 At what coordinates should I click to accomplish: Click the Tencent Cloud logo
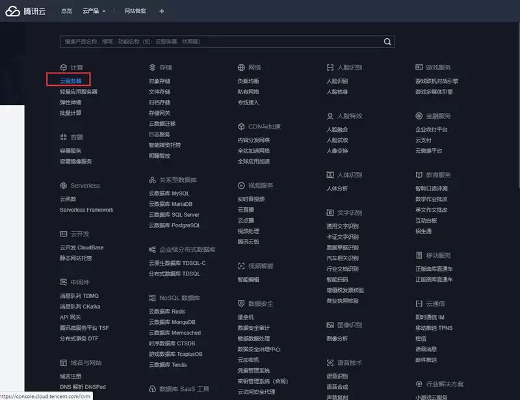point(25,11)
